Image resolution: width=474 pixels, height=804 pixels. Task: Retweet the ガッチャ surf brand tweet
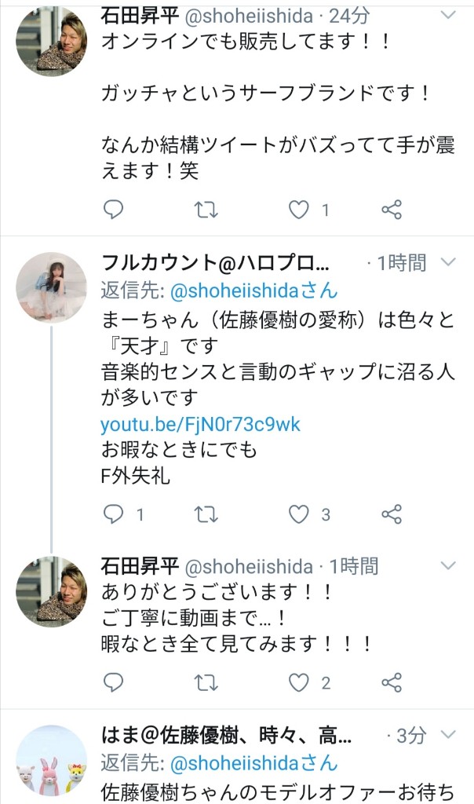206,210
